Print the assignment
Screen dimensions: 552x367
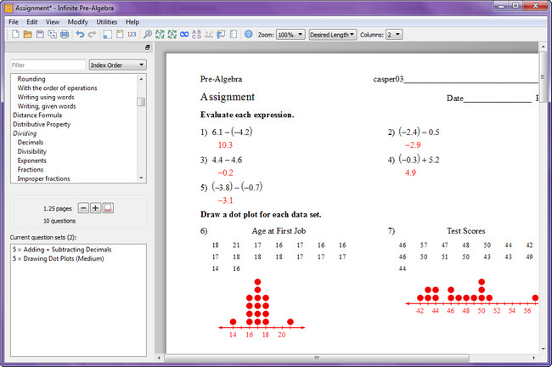[65, 34]
